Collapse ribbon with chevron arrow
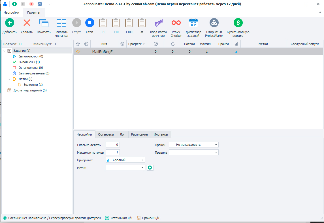This screenshot has width=324, height=223. click(x=320, y=13)
